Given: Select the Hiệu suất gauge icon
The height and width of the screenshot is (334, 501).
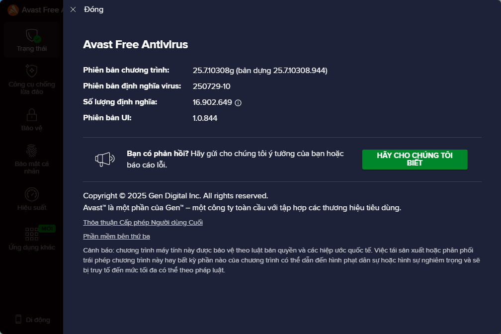Looking at the screenshot, I should pyautogui.click(x=32, y=194).
